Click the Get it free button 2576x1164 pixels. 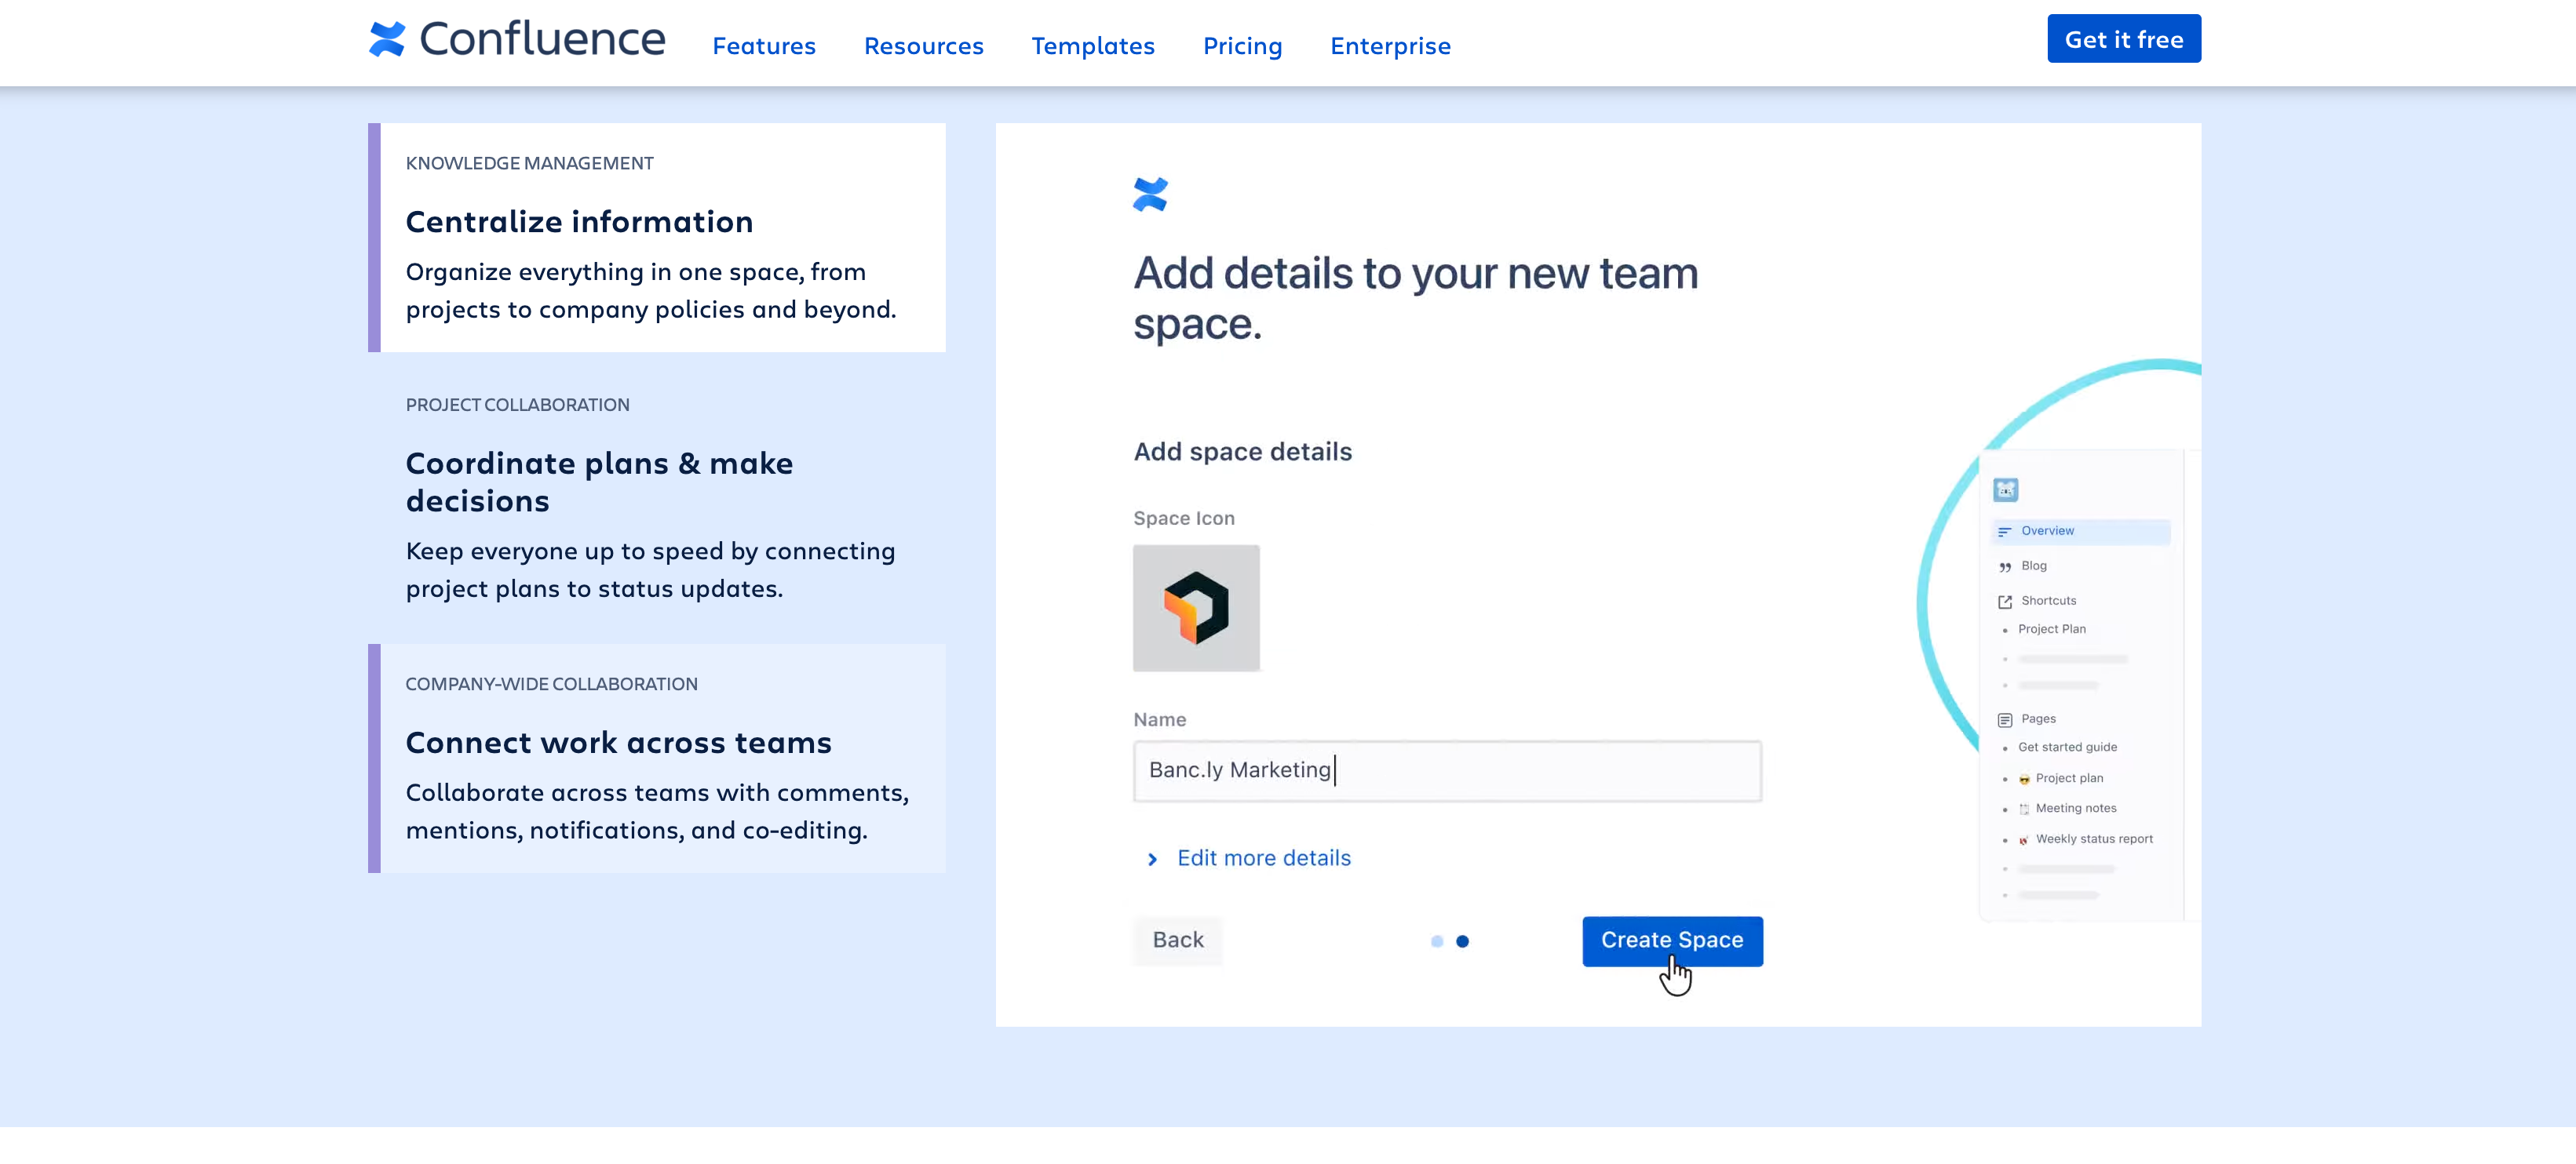(x=2123, y=39)
